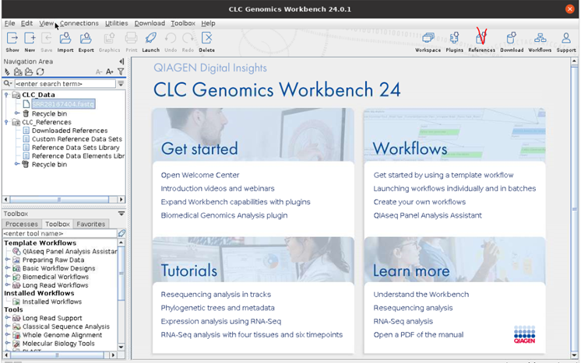Click the Graphics toolbar icon
581x363 pixels.
pyautogui.click(x=109, y=38)
